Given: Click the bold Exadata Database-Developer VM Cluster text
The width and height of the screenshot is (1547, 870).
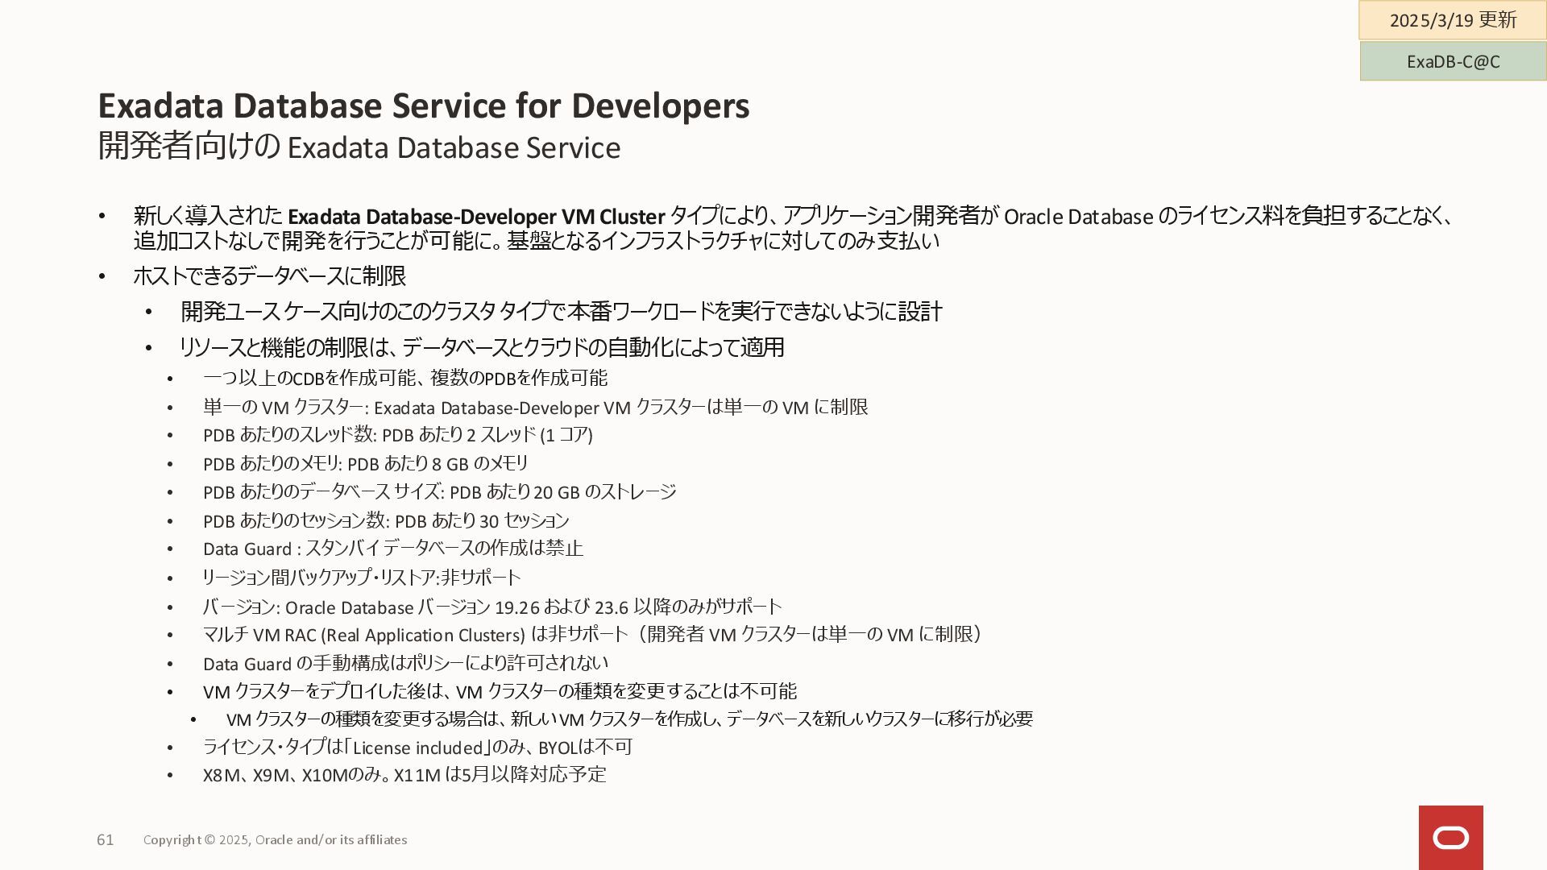Looking at the screenshot, I should tap(475, 217).
